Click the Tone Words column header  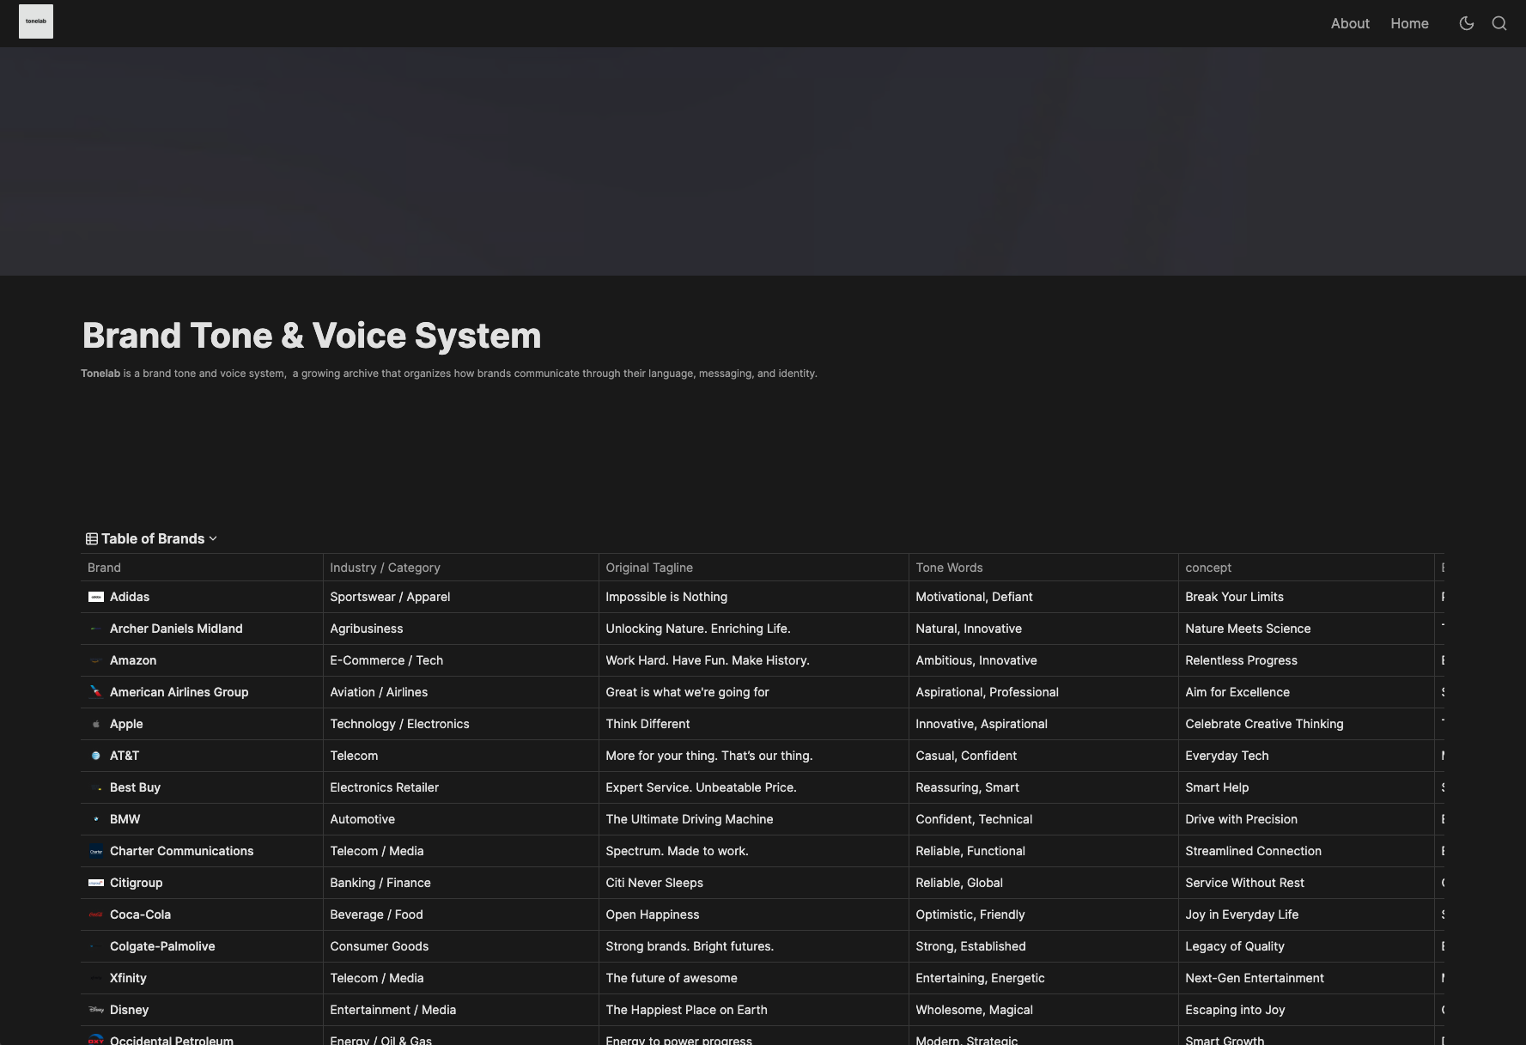(949, 568)
